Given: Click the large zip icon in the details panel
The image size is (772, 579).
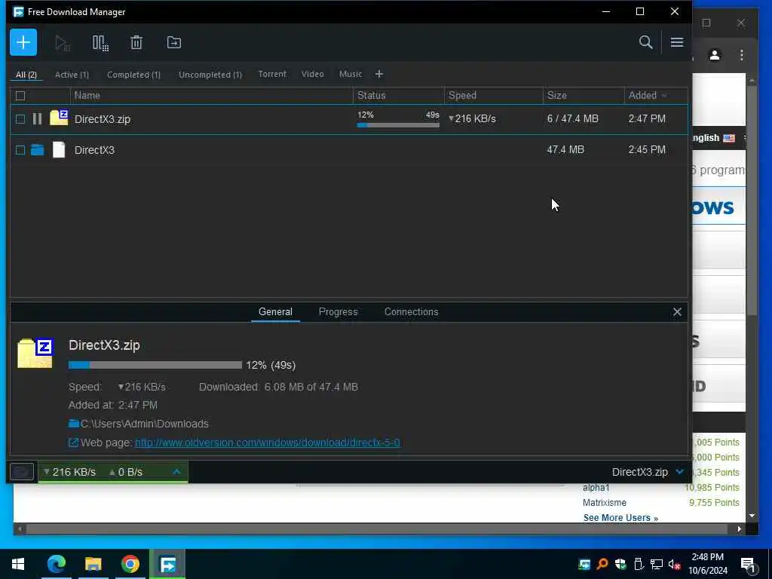Looking at the screenshot, I should click(35, 353).
